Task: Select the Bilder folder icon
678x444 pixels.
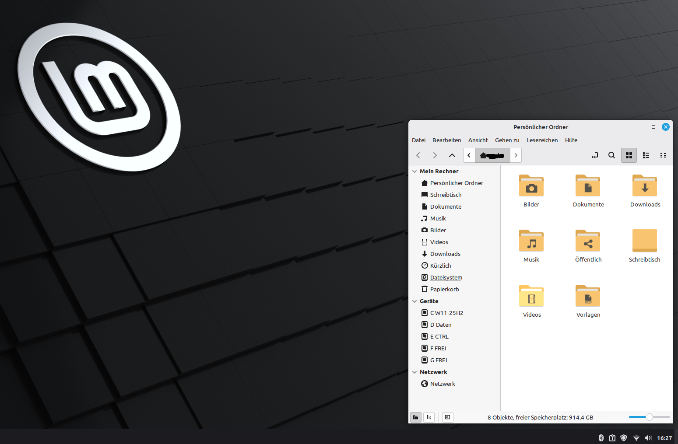Action: coord(531,186)
